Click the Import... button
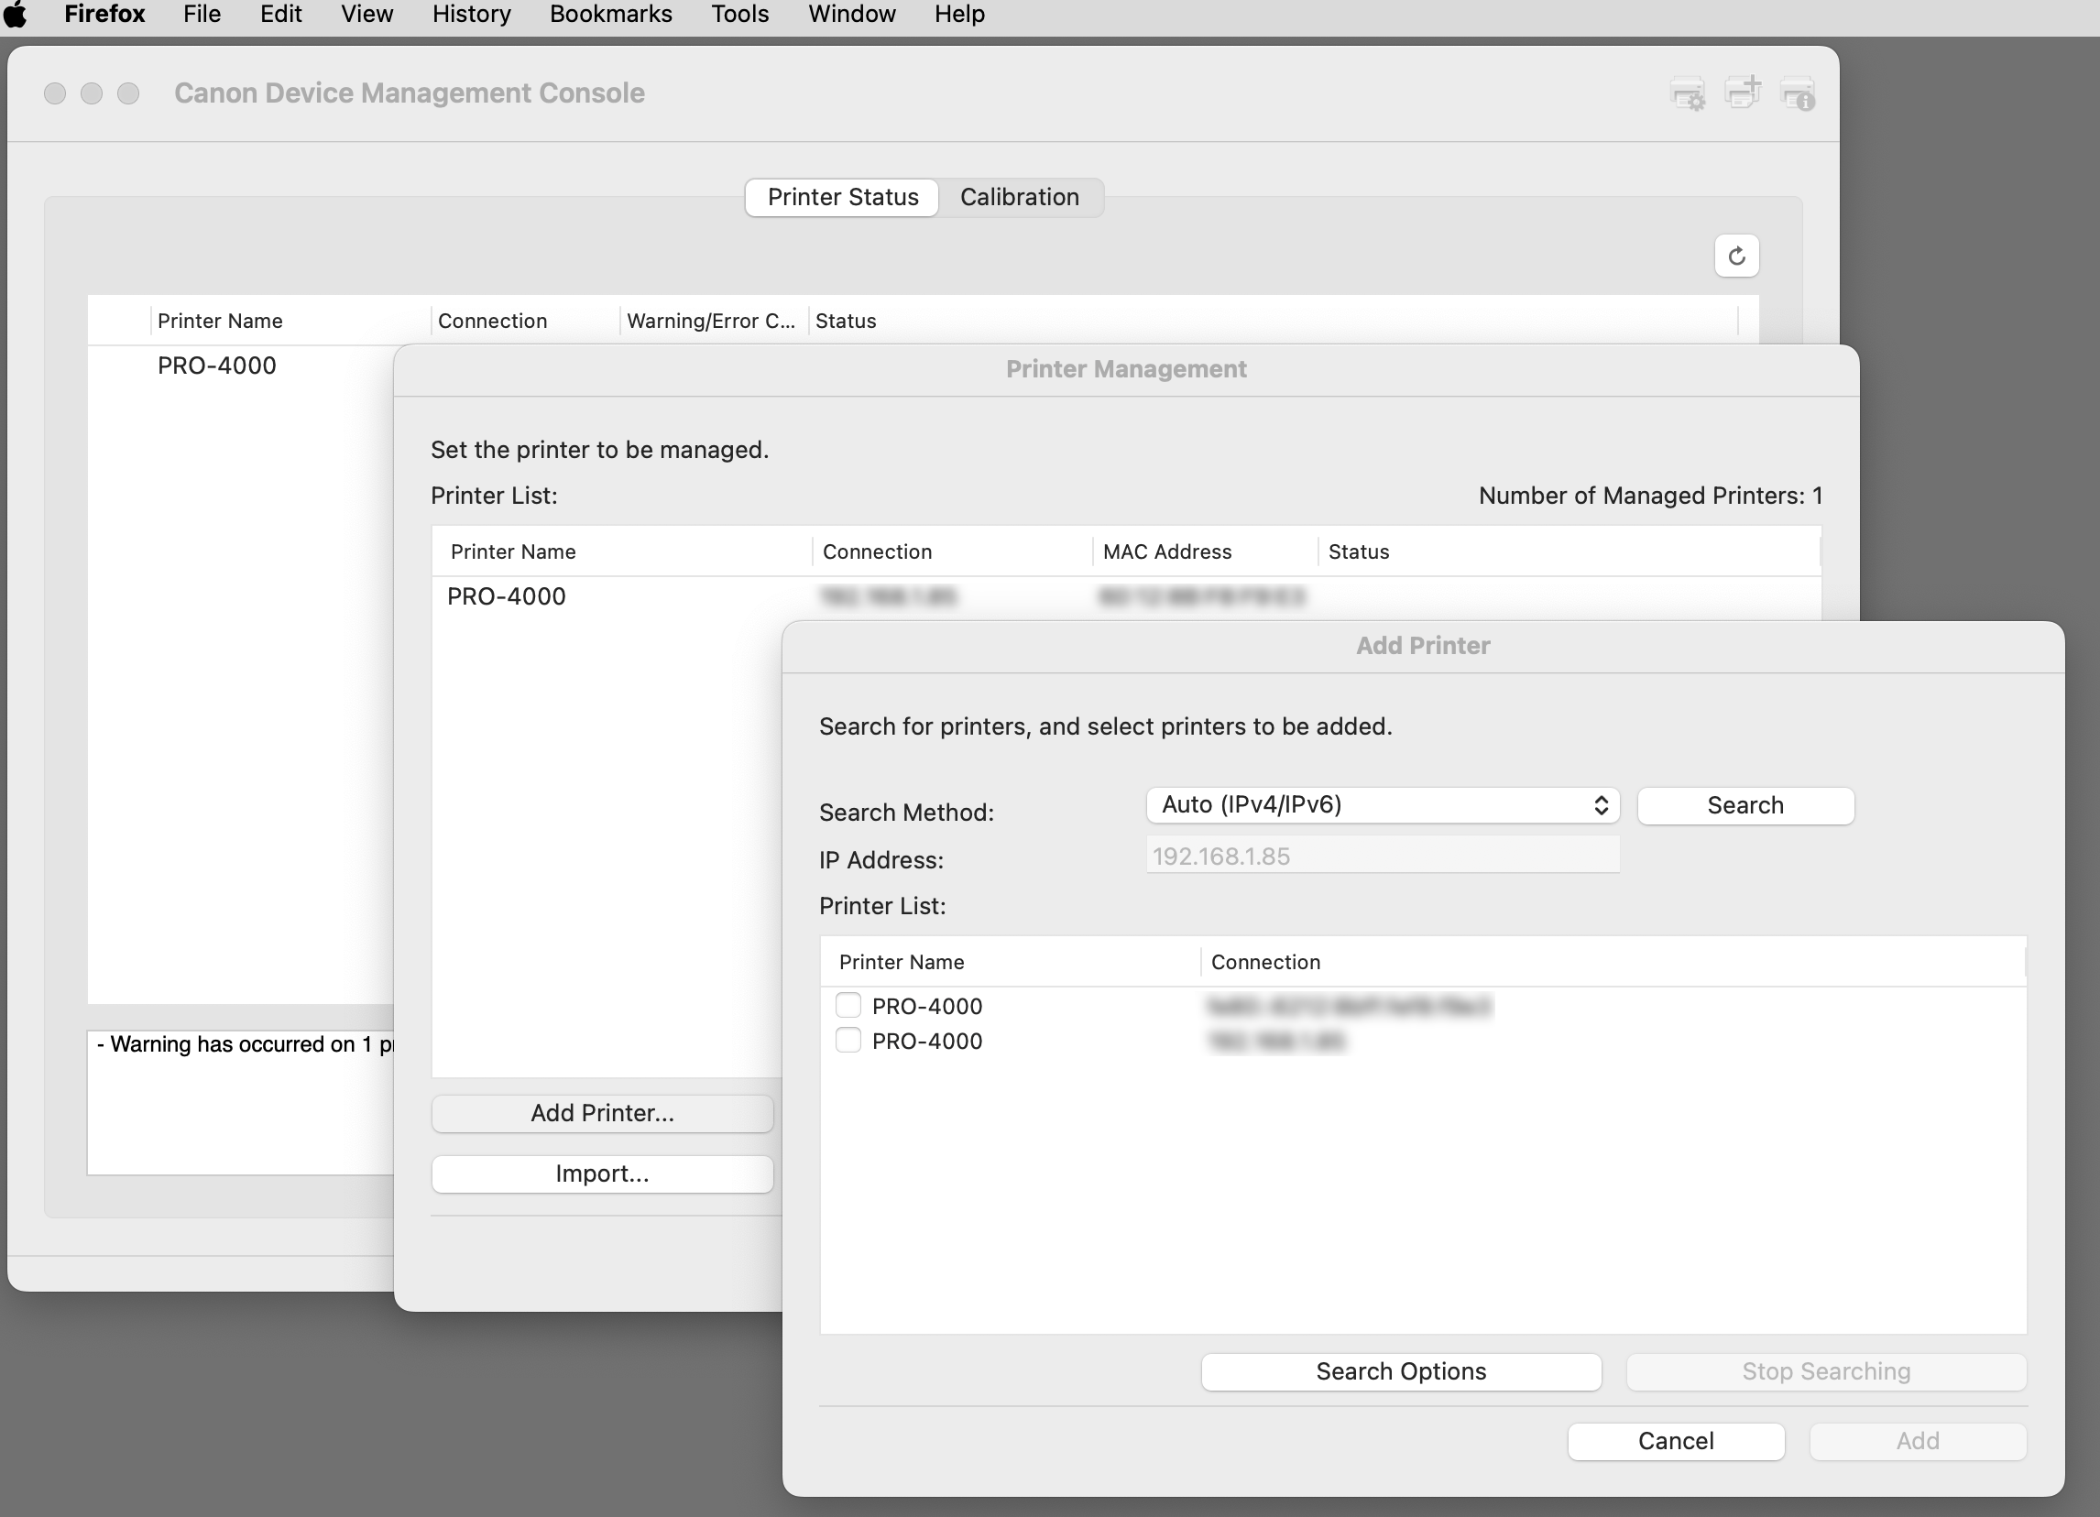The width and height of the screenshot is (2100, 1517). [602, 1173]
